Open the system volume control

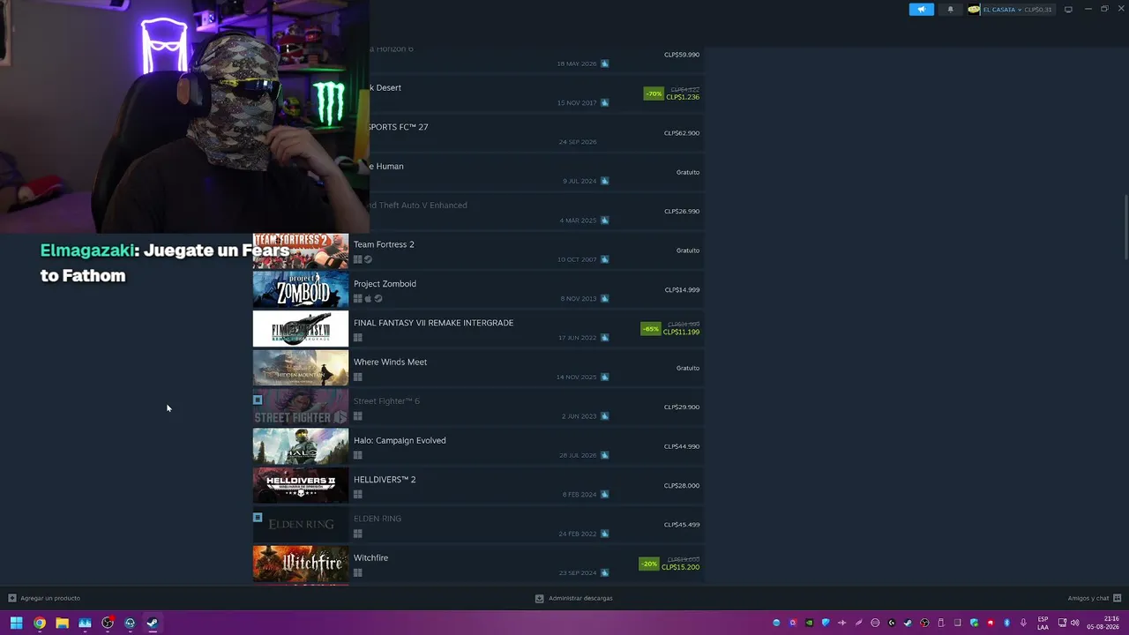click(x=1074, y=623)
